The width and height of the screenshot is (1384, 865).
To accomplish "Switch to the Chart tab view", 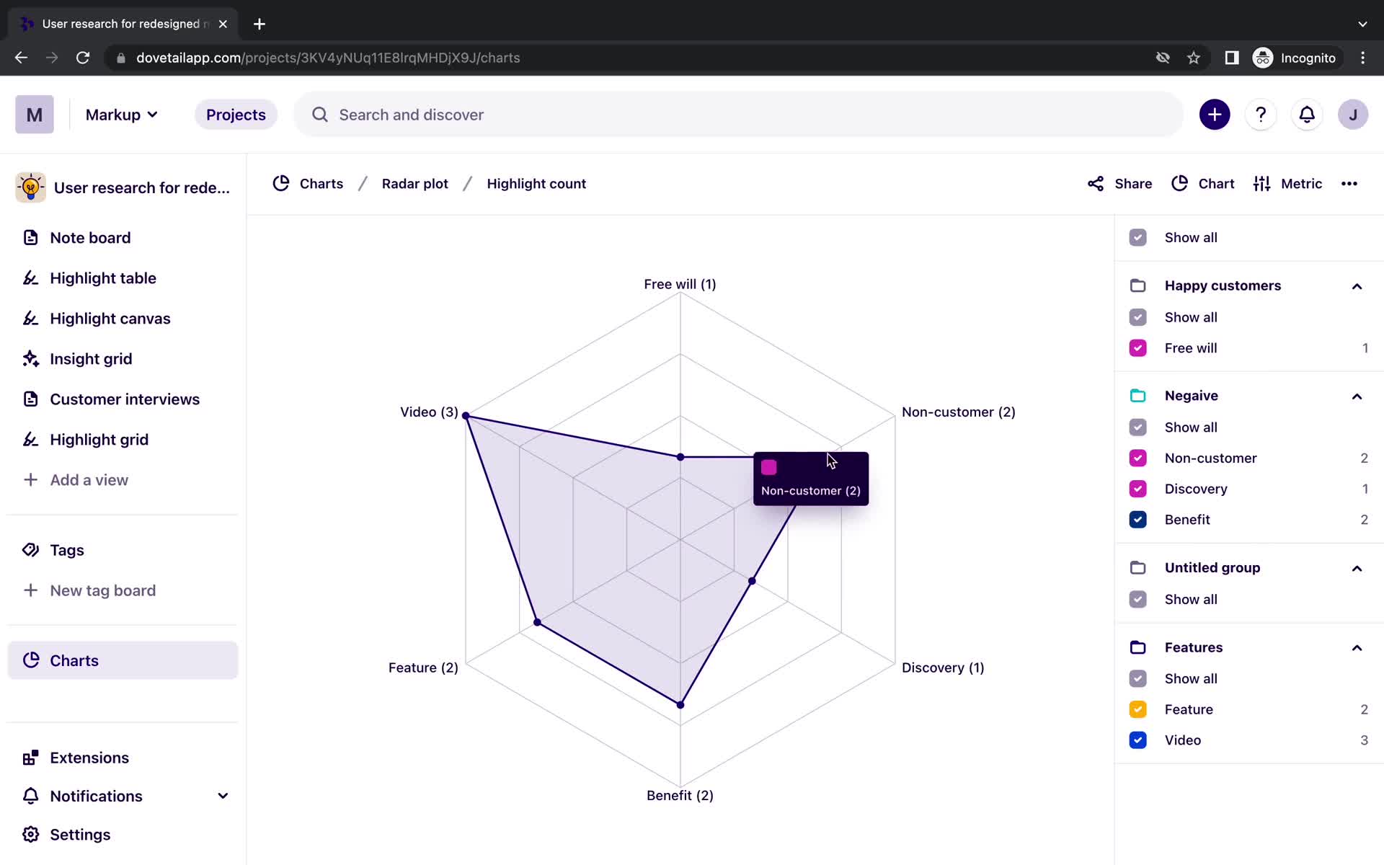I will [1206, 183].
